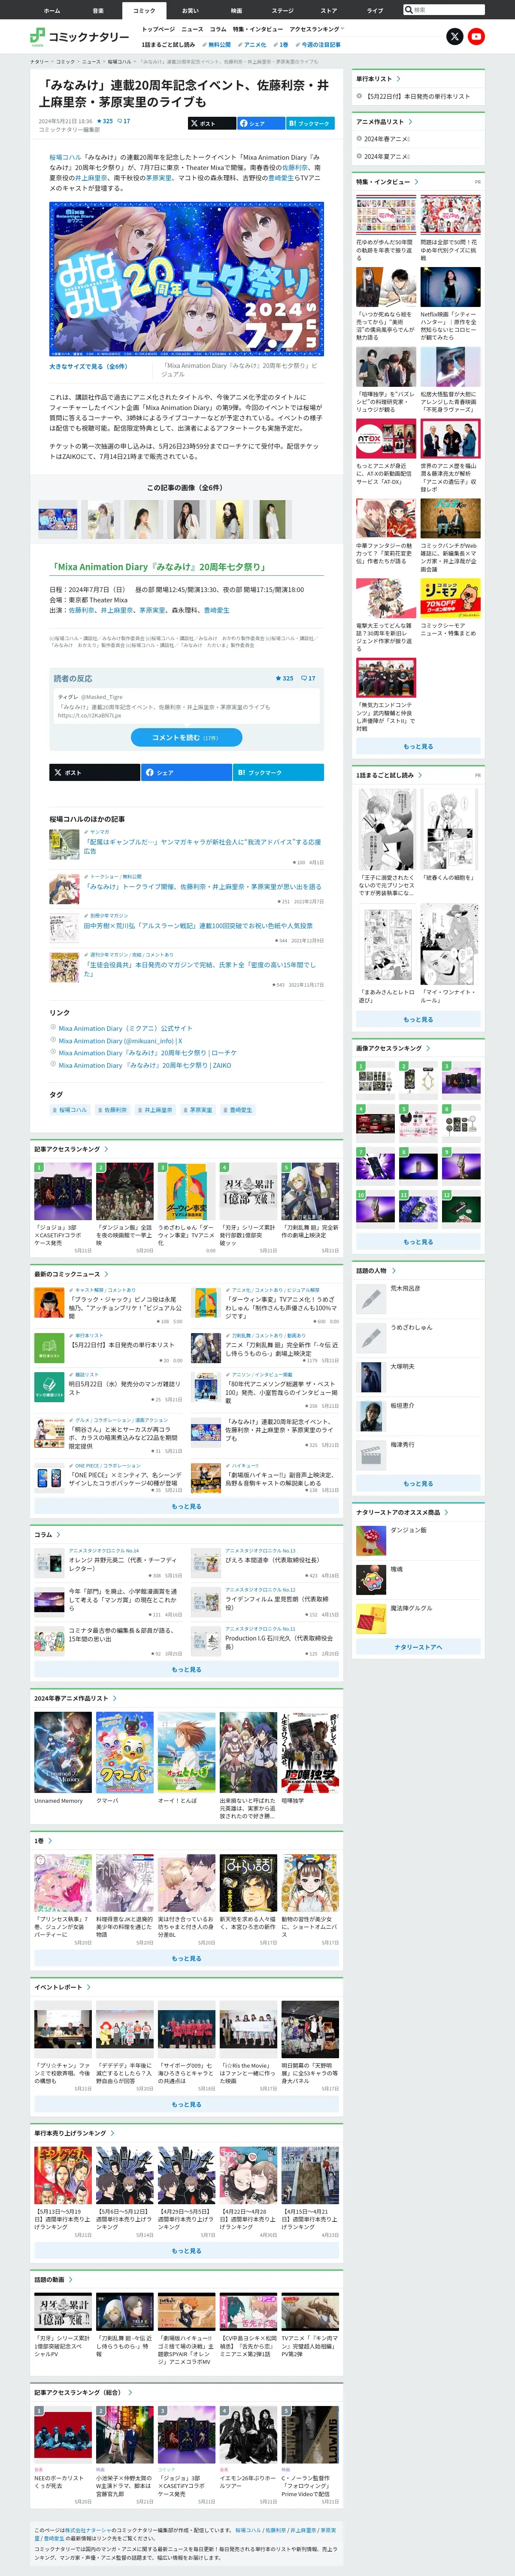Click 桜場コハル breadcrumb link
Screen dimensions: 515x2576
(x=119, y=61)
